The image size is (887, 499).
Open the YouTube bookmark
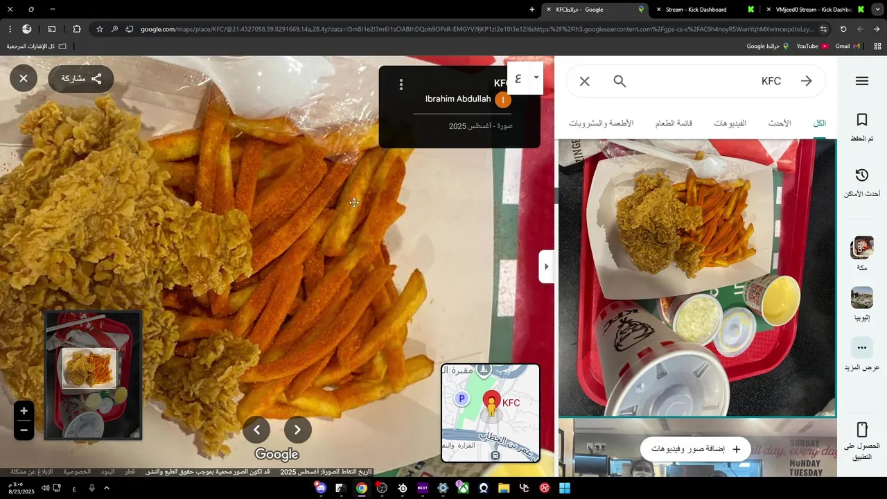tap(812, 46)
